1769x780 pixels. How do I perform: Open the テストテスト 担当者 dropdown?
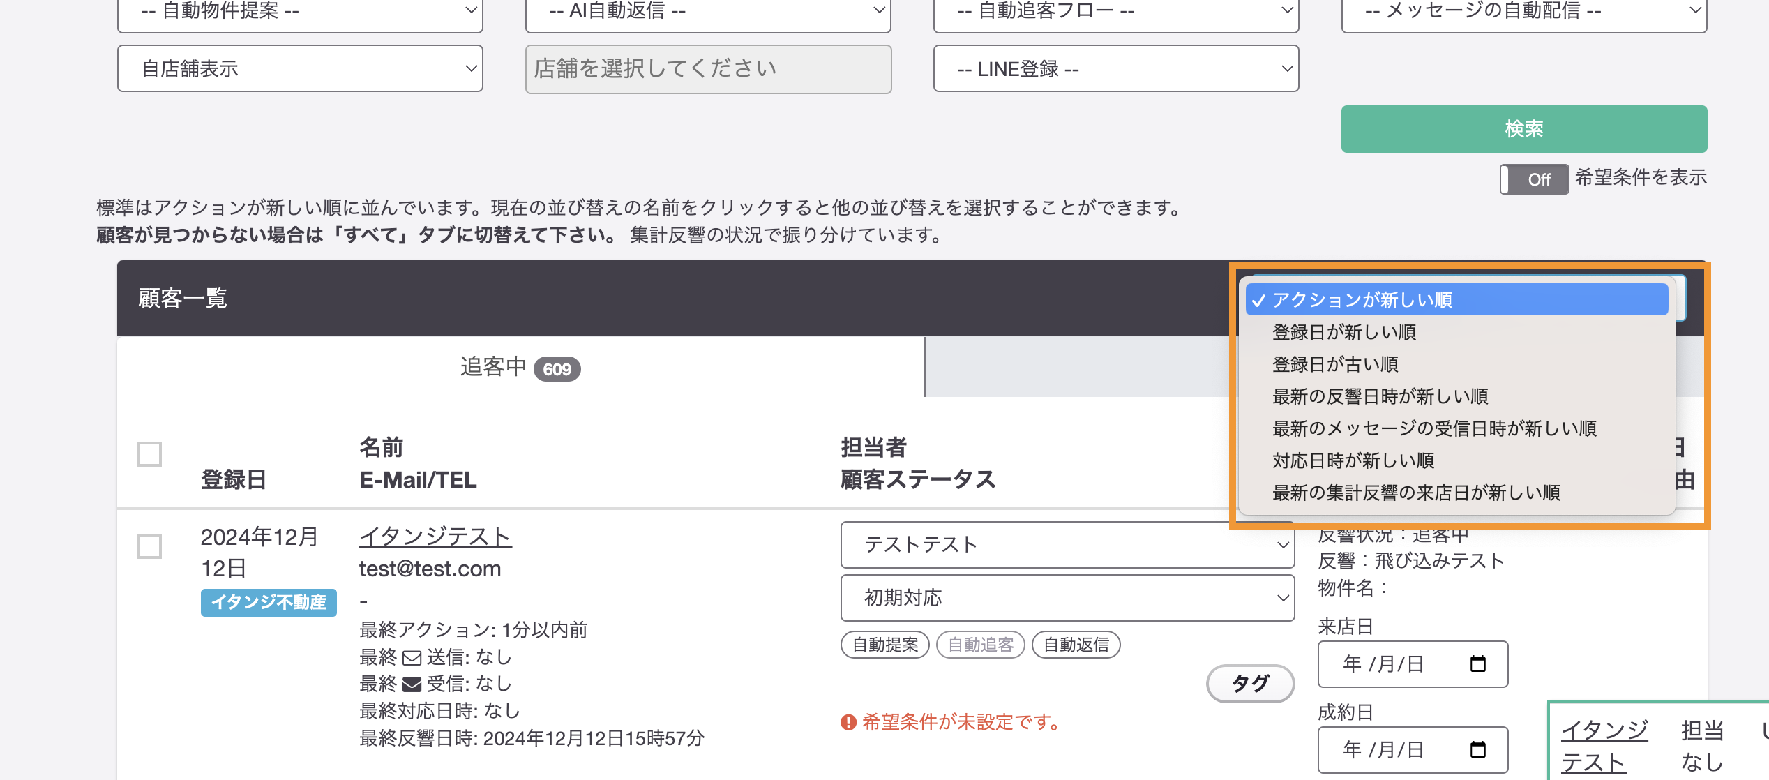(1067, 545)
